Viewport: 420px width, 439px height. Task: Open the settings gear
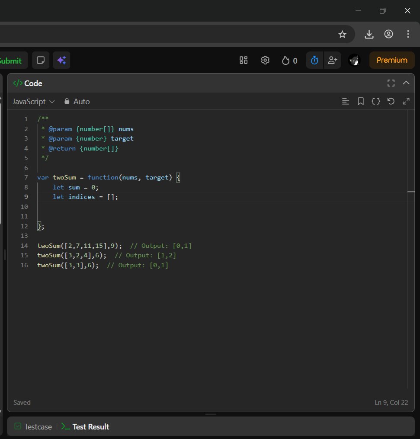click(265, 60)
